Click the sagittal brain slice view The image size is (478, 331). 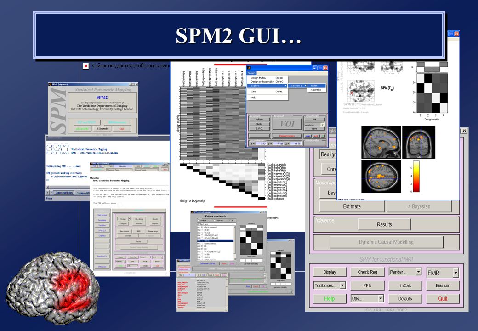[x=381, y=142]
